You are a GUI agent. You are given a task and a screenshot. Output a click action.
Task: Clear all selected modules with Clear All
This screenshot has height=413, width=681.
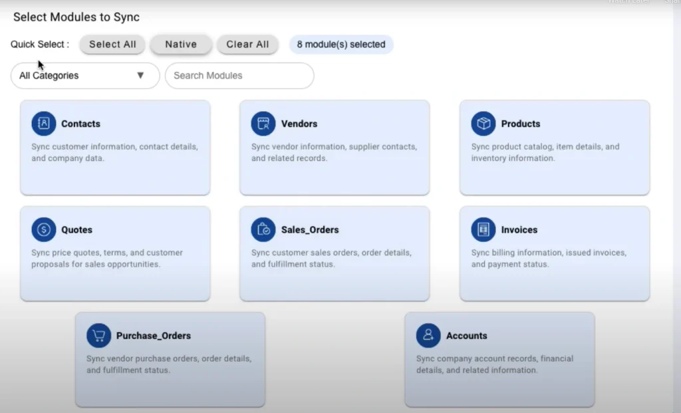[x=247, y=45]
